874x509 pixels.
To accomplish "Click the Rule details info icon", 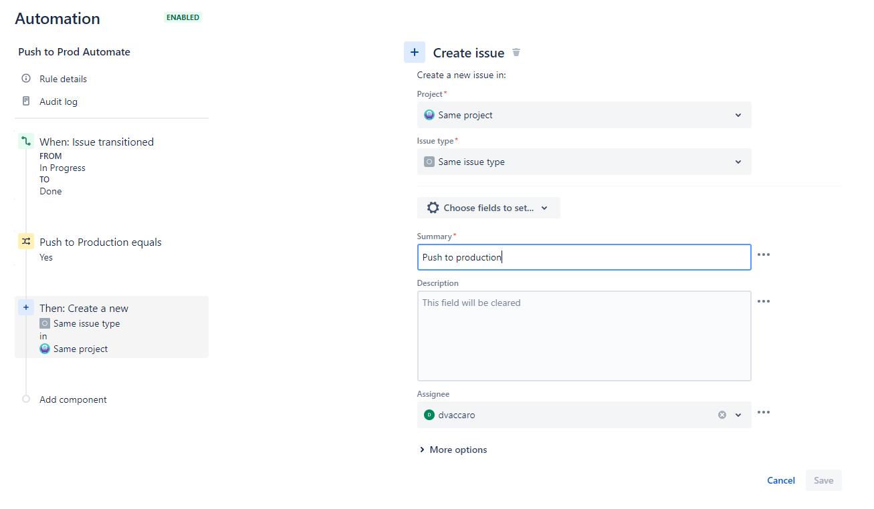I will pos(25,78).
